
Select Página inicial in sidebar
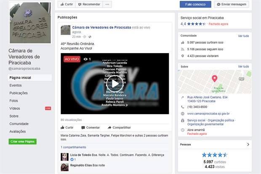[29, 78]
